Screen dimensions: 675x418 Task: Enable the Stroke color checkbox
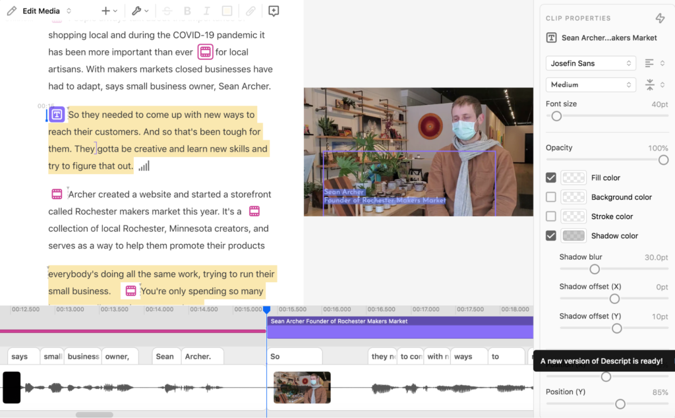pyautogui.click(x=551, y=216)
